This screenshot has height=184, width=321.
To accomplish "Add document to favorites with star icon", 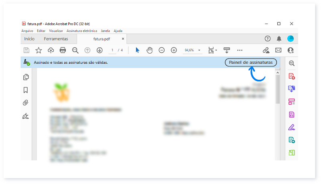I will (39, 50).
